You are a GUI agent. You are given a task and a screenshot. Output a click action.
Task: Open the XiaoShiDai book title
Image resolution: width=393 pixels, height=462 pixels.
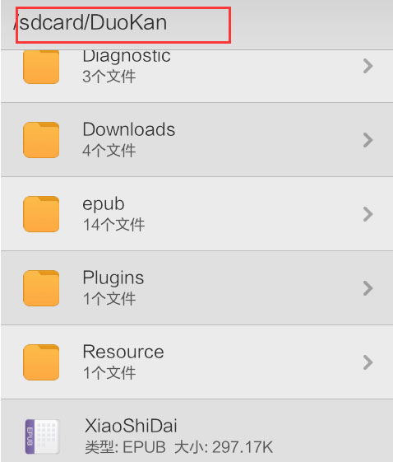(131, 426)
